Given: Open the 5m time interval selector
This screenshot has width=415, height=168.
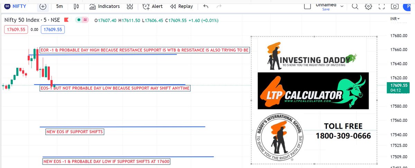Looking at the screenshot, I should point(59,6).
